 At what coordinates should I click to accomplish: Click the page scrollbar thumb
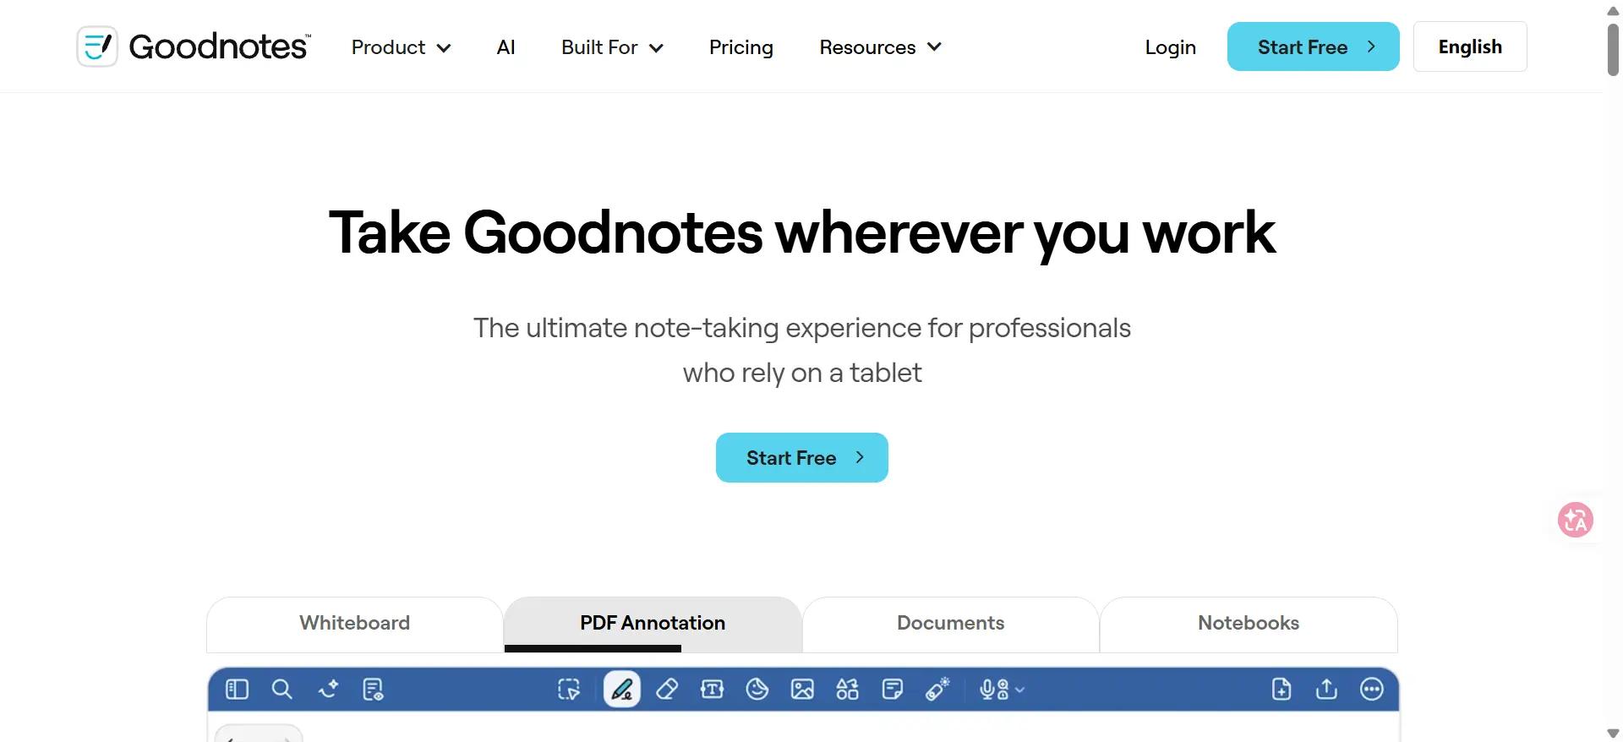click(1613, 50)
